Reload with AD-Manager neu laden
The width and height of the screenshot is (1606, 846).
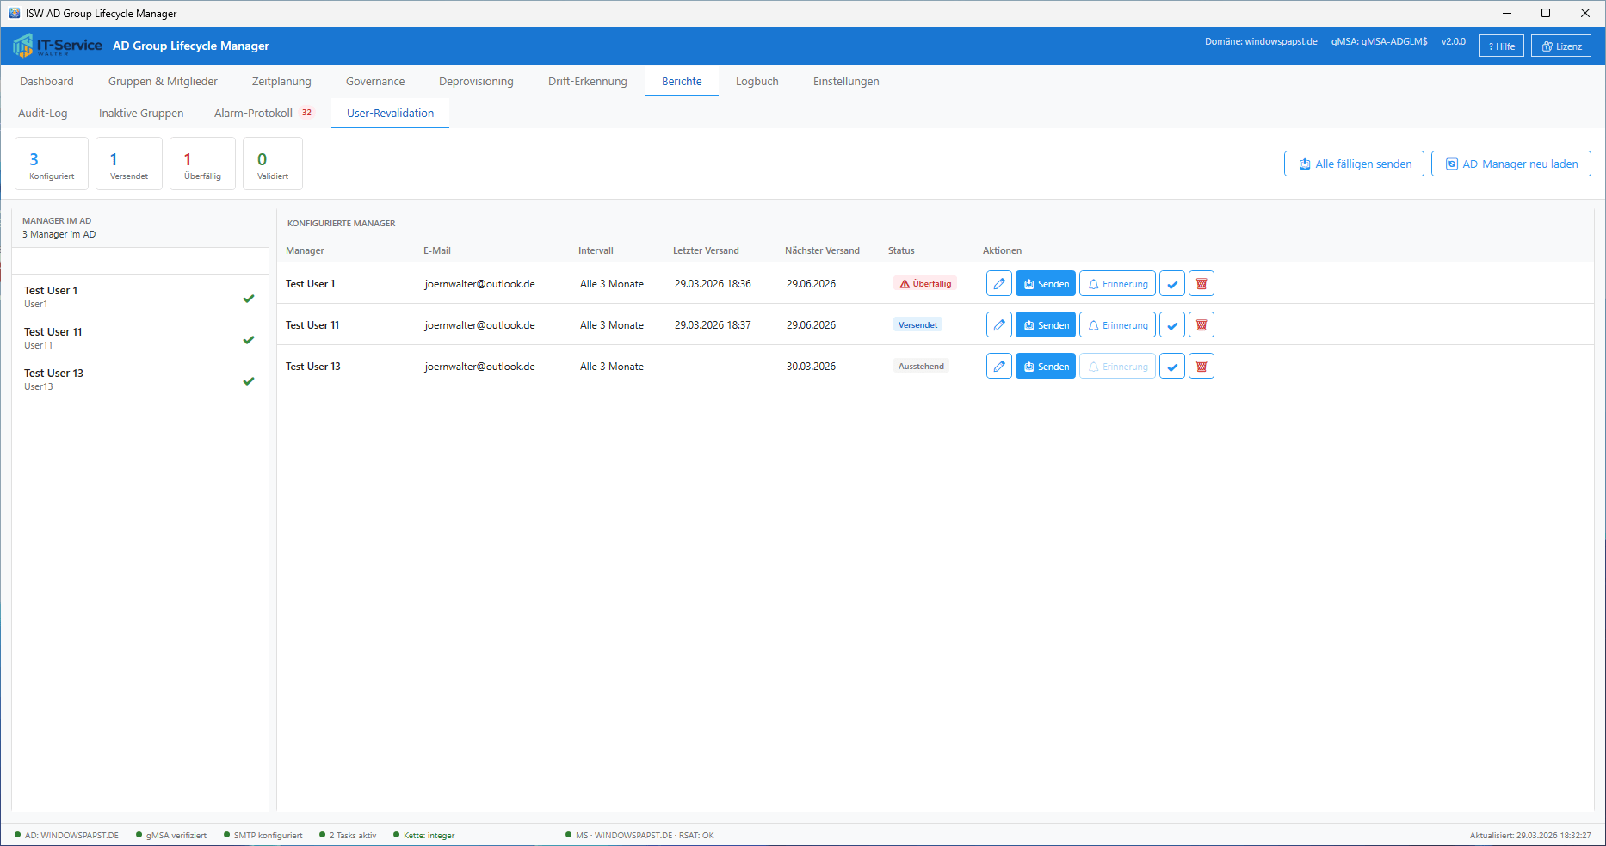[1510, 164]
